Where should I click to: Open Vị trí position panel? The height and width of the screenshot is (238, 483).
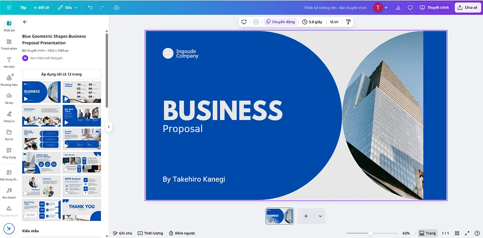click(334, 22)
